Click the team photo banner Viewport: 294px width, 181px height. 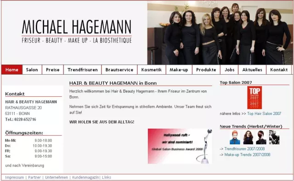pos(220,33)
